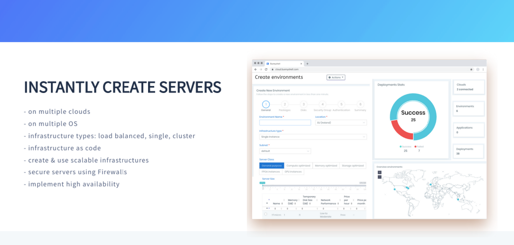
Task: Toggle Success legend in Deployments Stats
Action: (x=406, y=146)
